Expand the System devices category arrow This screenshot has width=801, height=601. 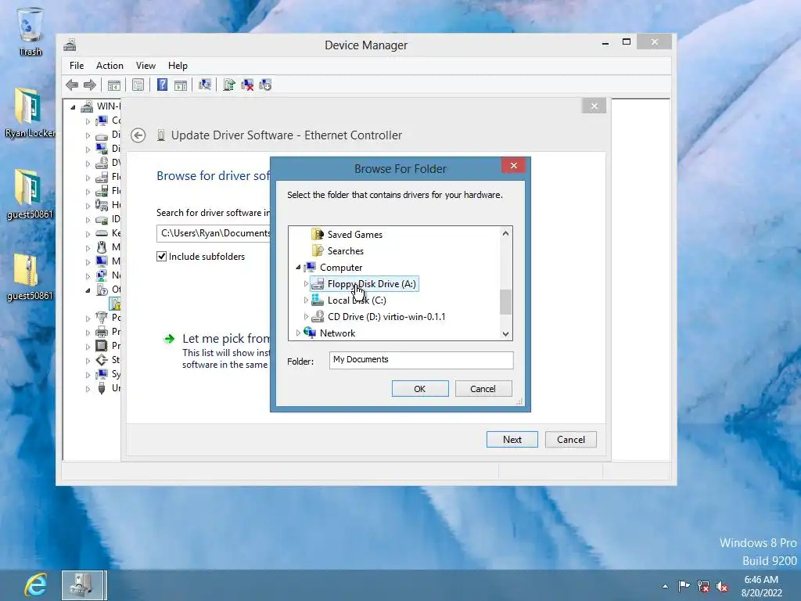88,375
